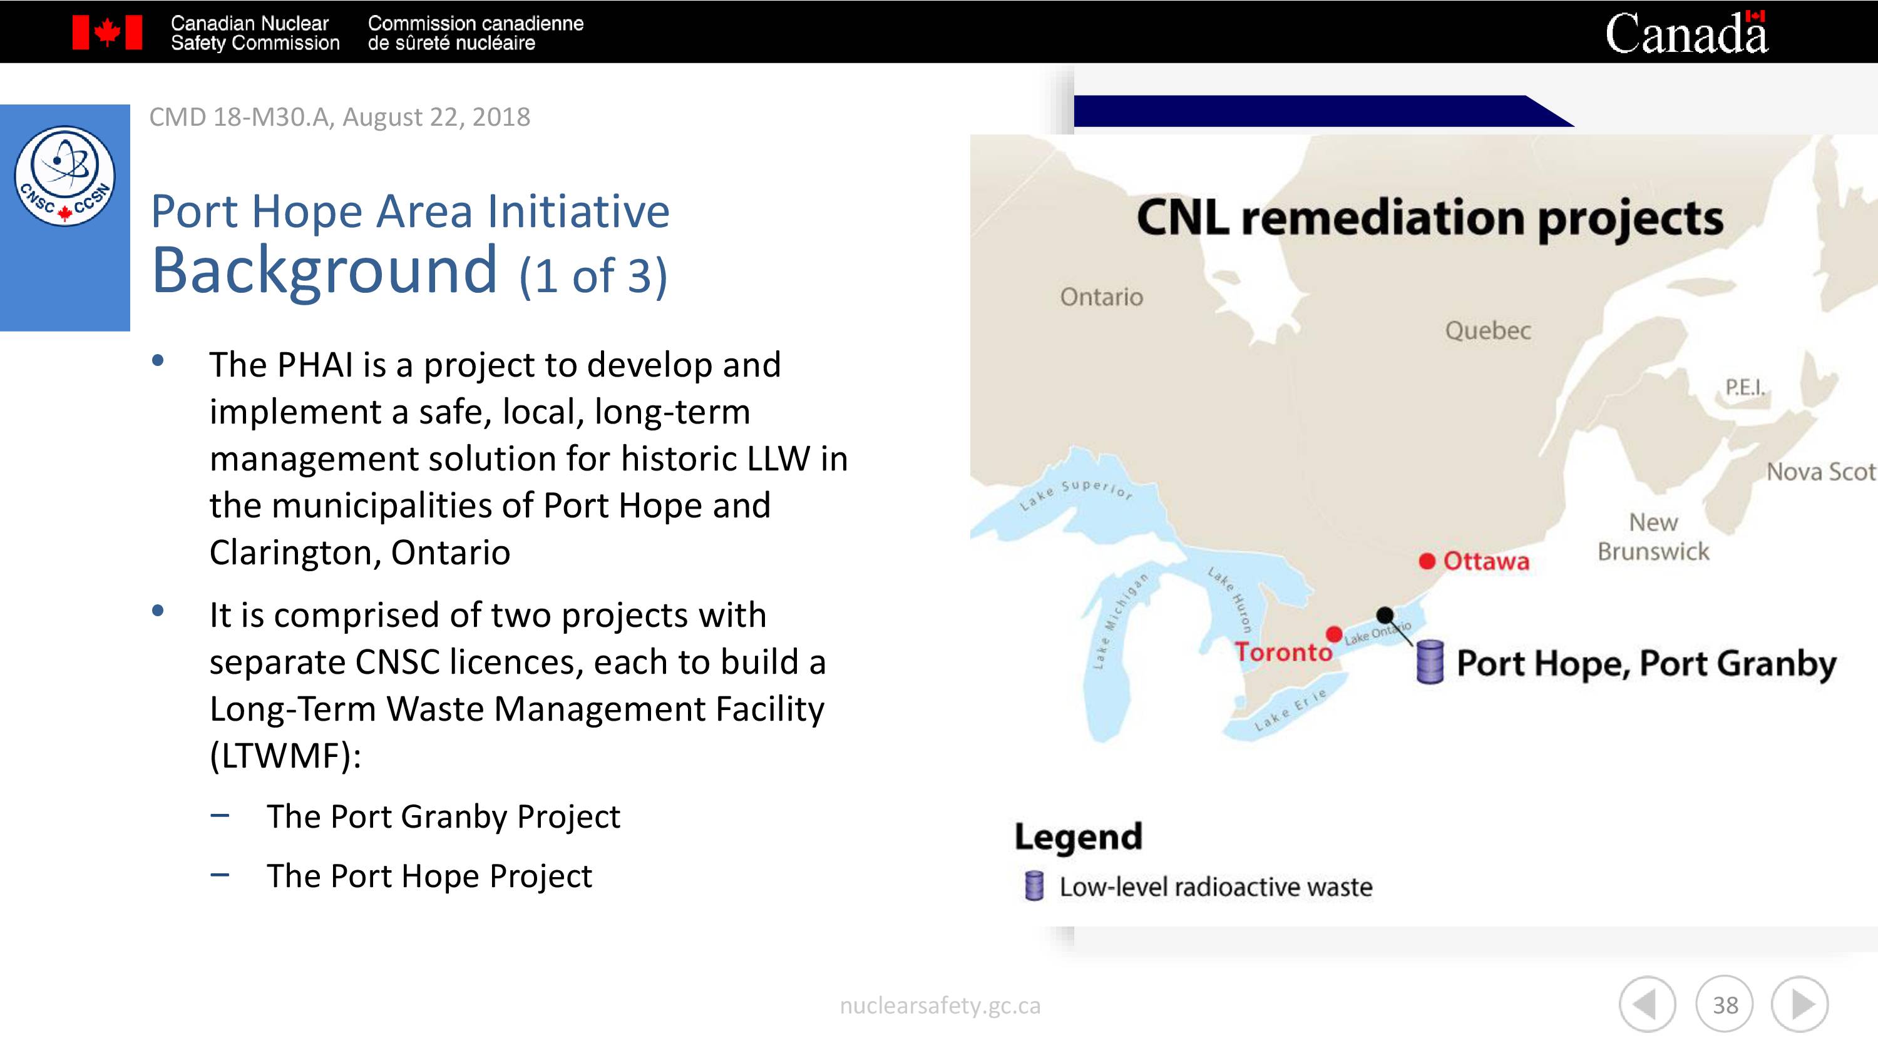Click the Canadian flag icon in the header

point(107,32)
